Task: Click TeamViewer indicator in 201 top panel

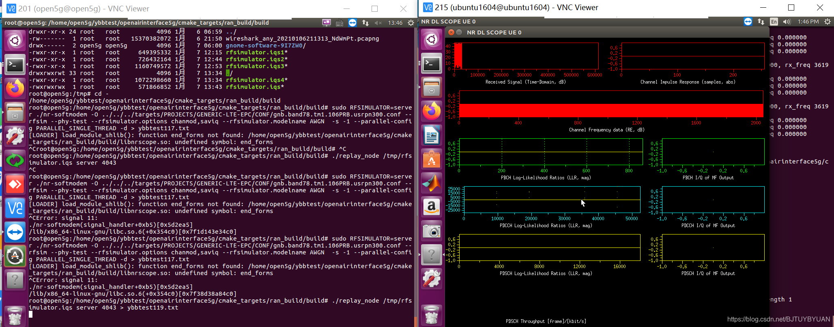Action: 353,23
